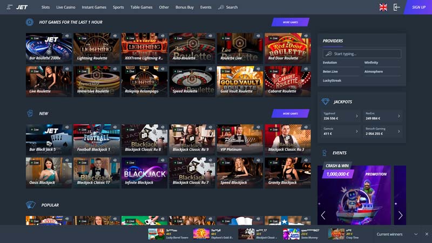Open the Sports menu

click(118, 8)
